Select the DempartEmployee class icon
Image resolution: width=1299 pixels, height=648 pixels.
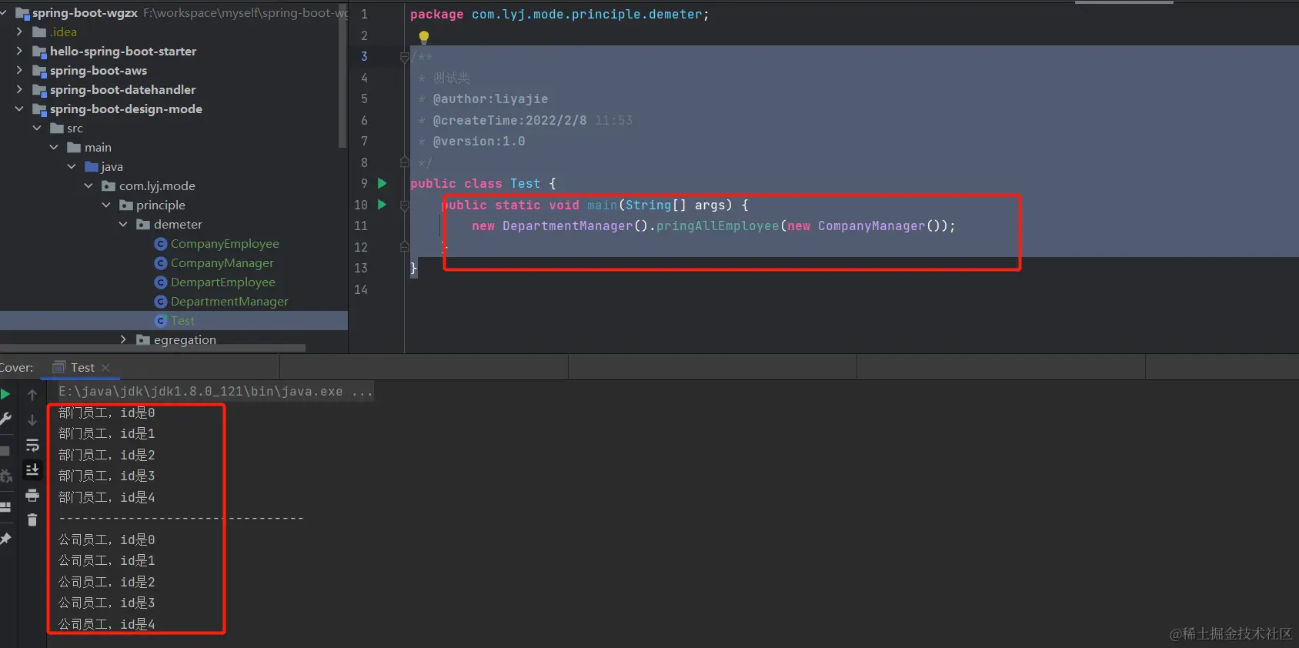point(161,282)
